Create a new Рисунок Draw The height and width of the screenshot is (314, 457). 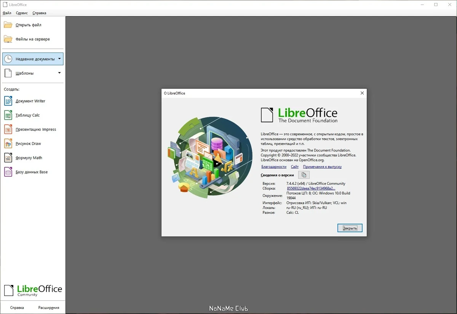(28, 144)
